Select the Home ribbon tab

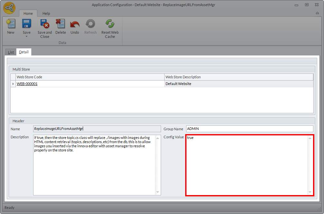(28, 13)
